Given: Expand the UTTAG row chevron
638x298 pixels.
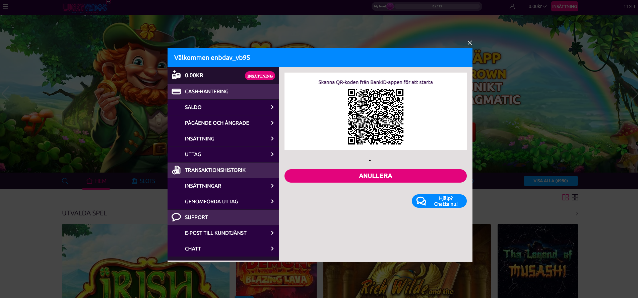Looking at the screenshot, I should tap(272, 154).
